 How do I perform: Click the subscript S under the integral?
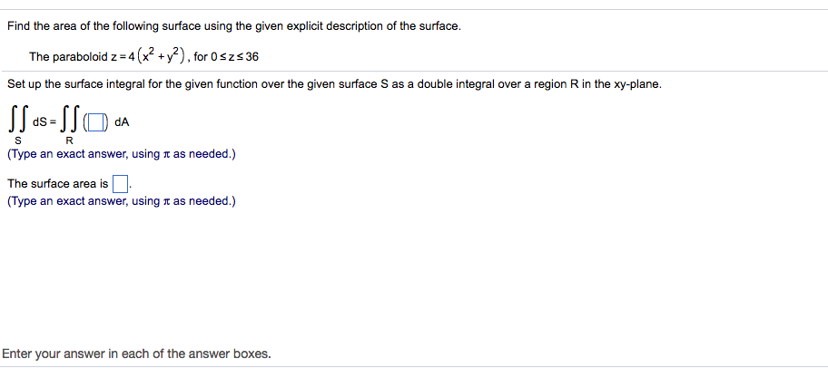(x=18, y=141)
